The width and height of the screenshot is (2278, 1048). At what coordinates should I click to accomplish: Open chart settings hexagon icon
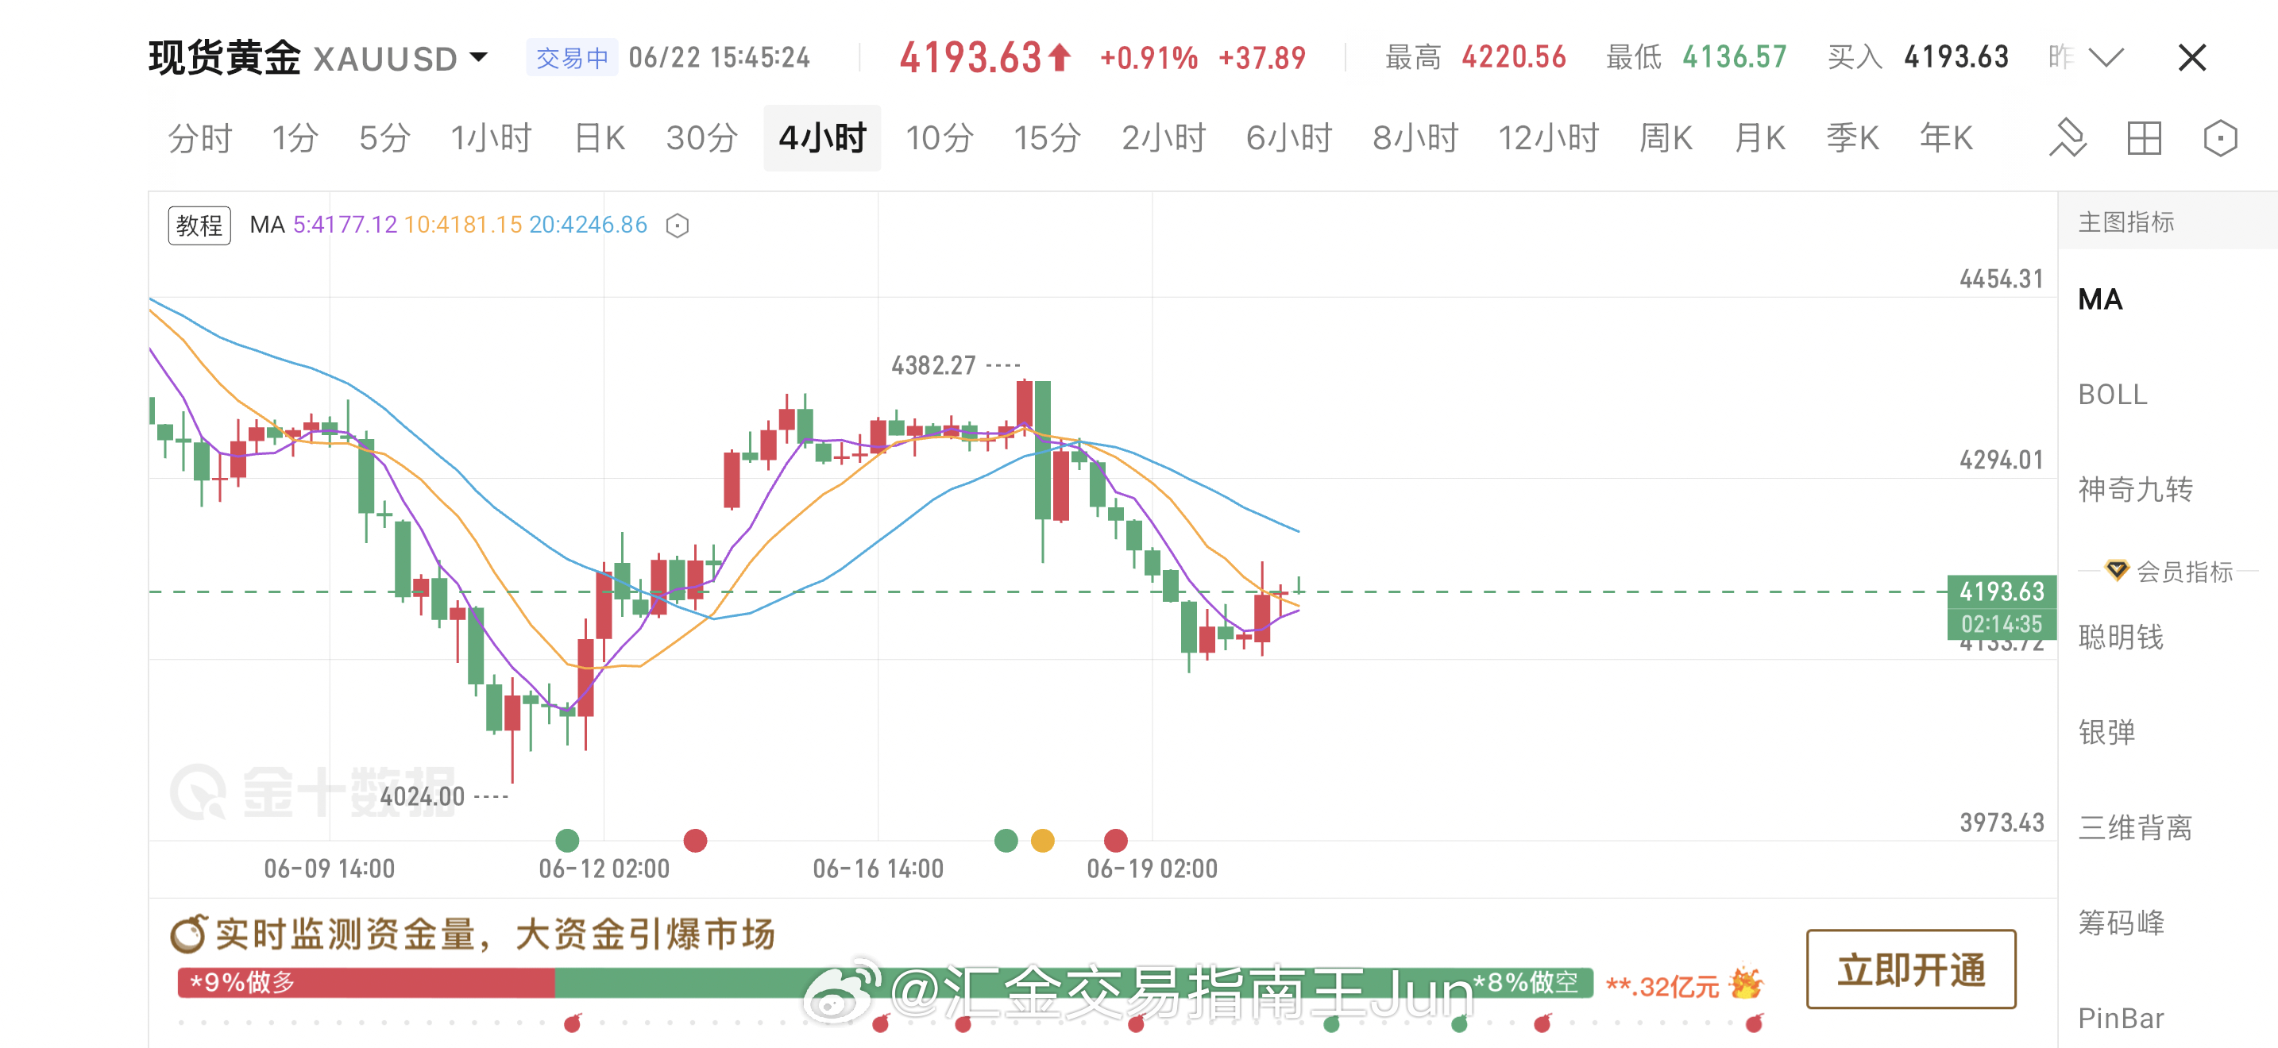pyautogui.click(x=2220, y=138)
